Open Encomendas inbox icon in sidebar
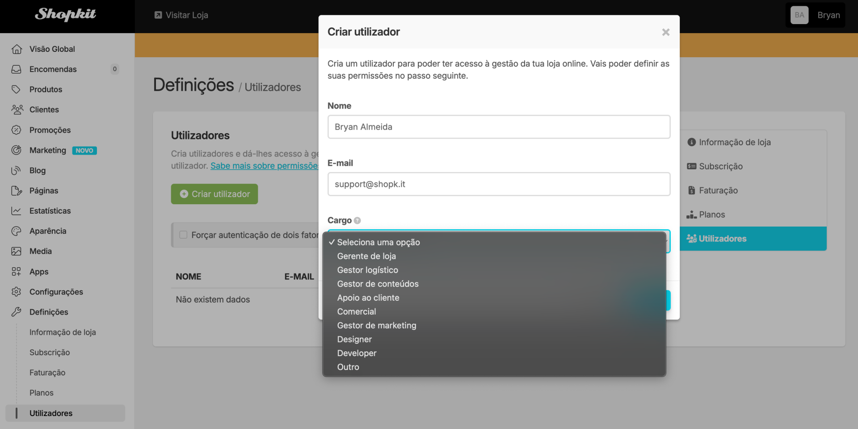The image size is (858, 429). pos(17,69)
